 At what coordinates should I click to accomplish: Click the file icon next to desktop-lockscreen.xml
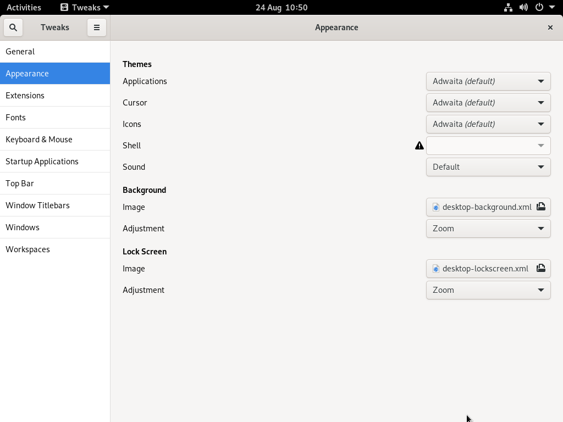(x=436, y=269)
